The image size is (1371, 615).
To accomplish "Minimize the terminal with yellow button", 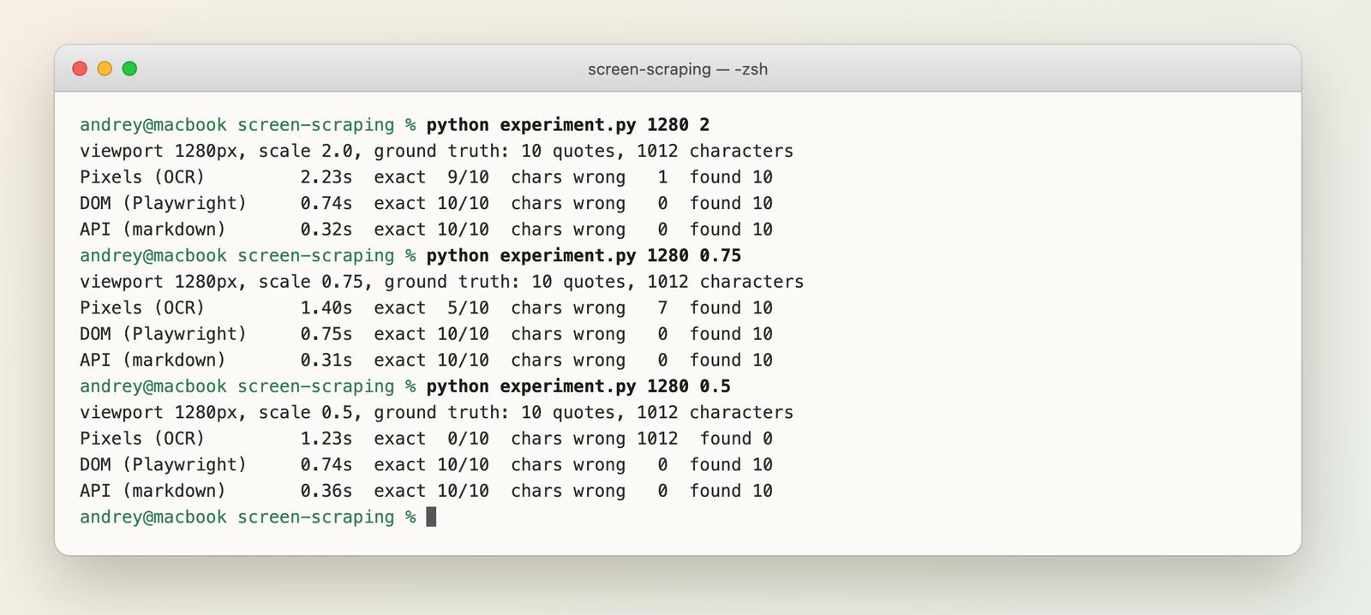I will click(105, 69).
